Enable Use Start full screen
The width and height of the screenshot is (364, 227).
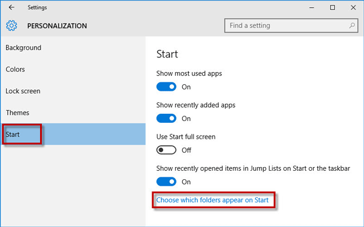(x=166, y=150)
